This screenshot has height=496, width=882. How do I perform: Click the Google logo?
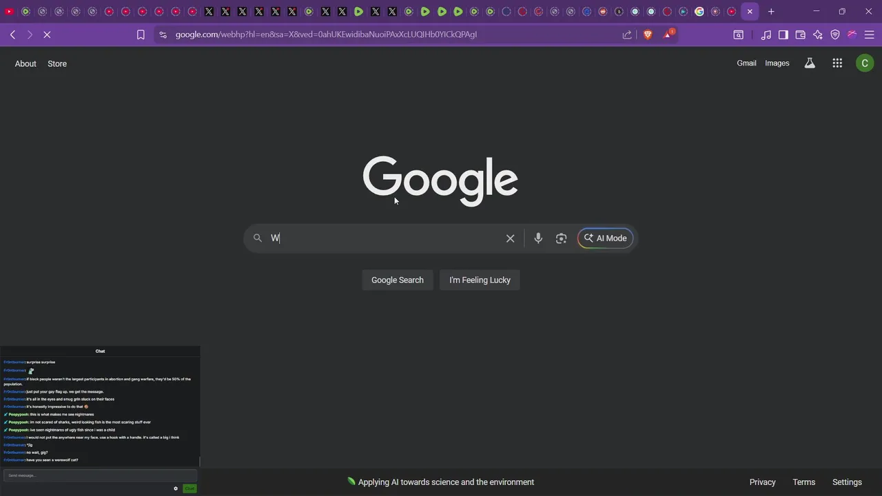click(440, 180)
